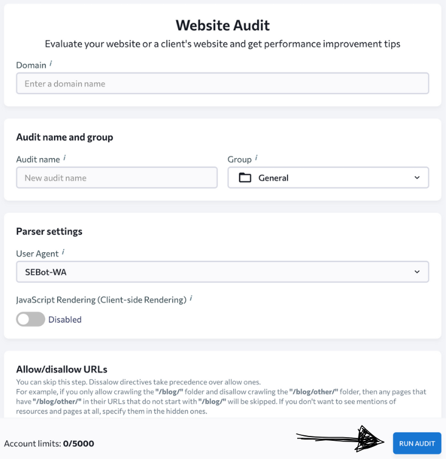Focus the Domain name input field

(222, 84)
